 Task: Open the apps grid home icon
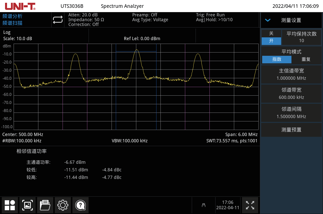(10, 205)
